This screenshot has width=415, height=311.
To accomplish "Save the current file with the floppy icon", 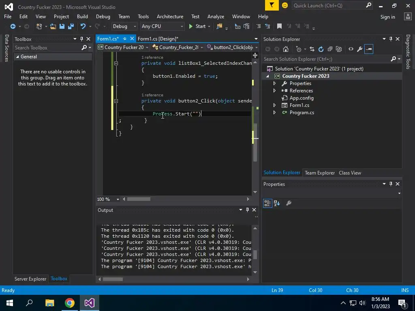I will coord(62,26).
